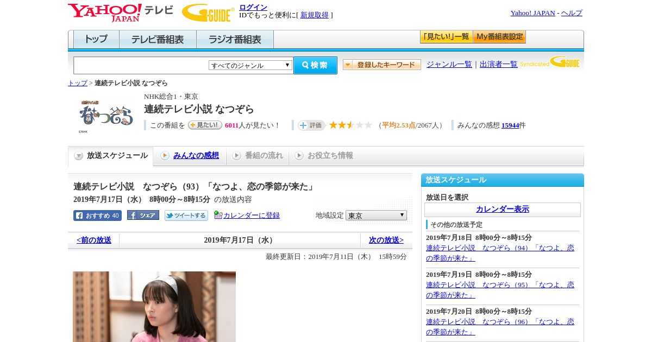Expand the すべてのジャンル genre dropdown
Viewport: 652px width, 342px height.
coord(250,65)
